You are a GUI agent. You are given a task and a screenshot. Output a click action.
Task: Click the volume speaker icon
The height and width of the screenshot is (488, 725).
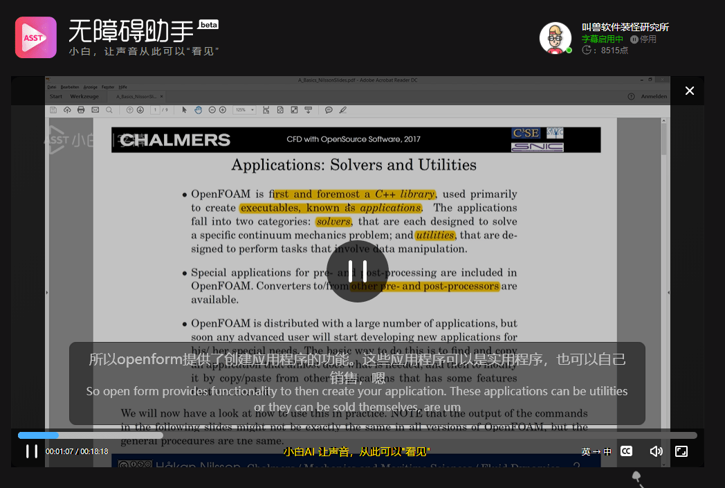(x=656, y=451)
